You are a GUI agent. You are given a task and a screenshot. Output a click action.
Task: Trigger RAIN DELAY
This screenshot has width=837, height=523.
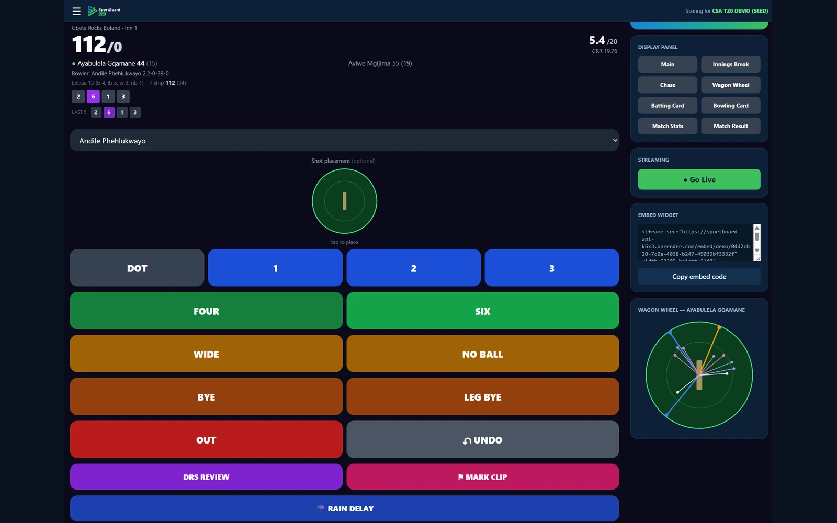pyautogui.click(x=344, y=508)
